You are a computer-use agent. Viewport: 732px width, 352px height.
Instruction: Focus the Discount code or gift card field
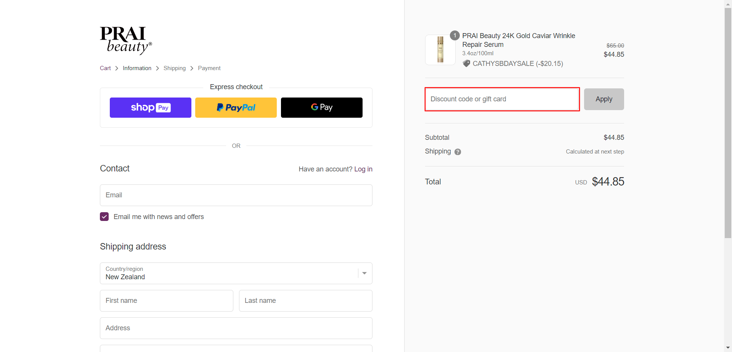[x=502, y=99]
